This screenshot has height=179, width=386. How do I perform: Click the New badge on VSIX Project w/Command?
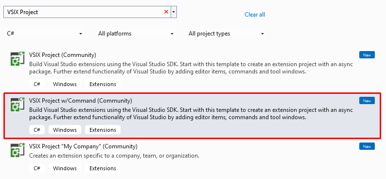point(367,101)
